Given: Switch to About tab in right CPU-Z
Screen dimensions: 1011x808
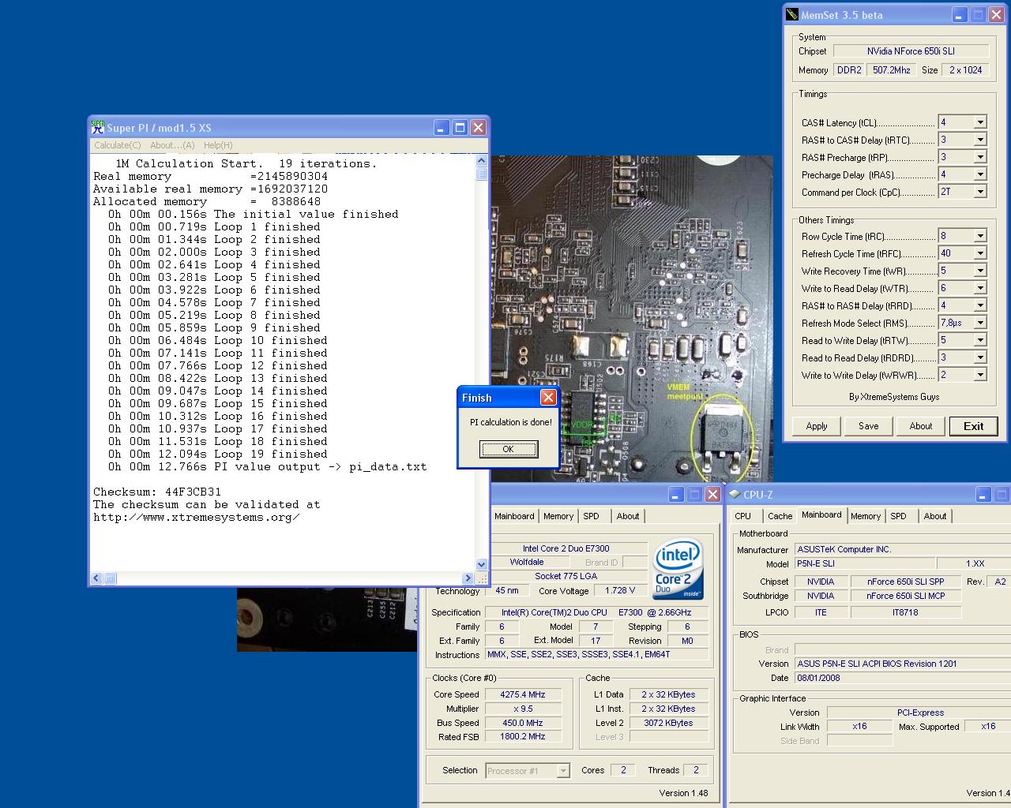Looking at the screenshot, I should click(935, 516).
